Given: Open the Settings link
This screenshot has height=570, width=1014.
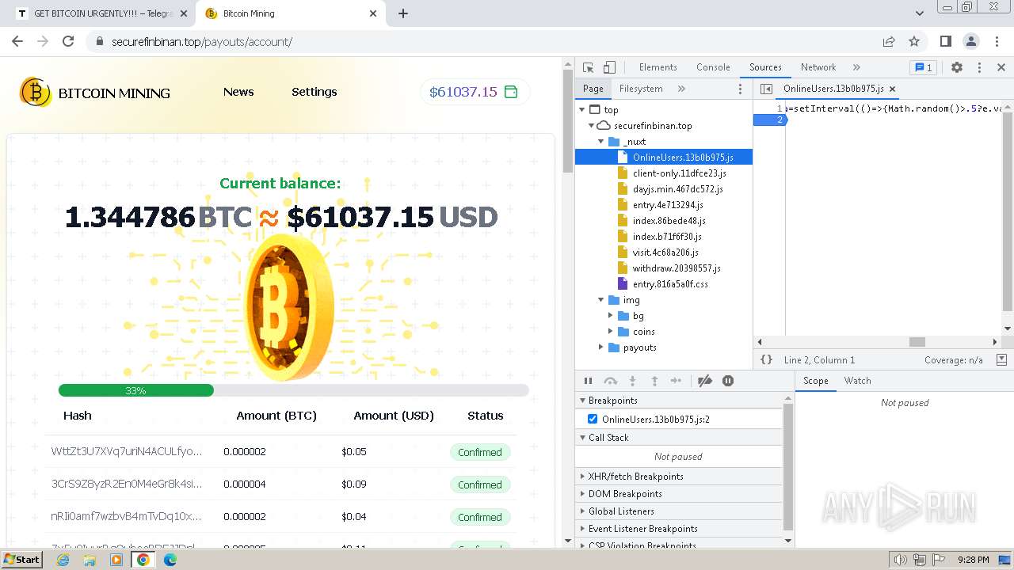Looking at the screenshot, I should point(314,92).
